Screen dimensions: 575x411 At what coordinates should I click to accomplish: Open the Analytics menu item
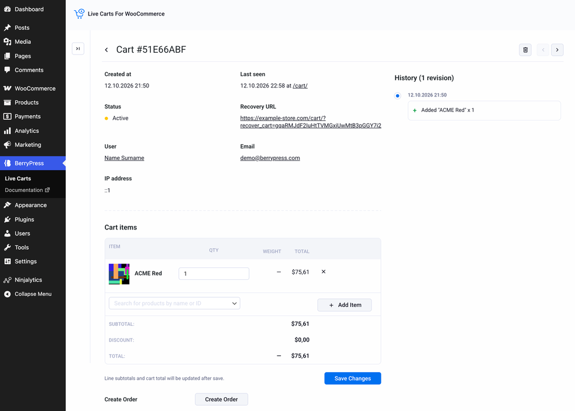[x=27, y=131]
